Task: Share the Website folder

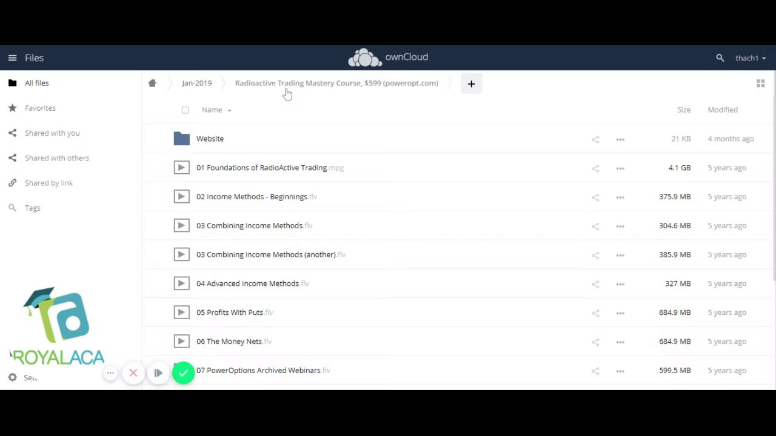Action: pos(595,139)
